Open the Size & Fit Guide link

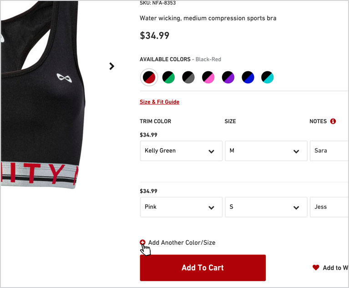(160, 102)
